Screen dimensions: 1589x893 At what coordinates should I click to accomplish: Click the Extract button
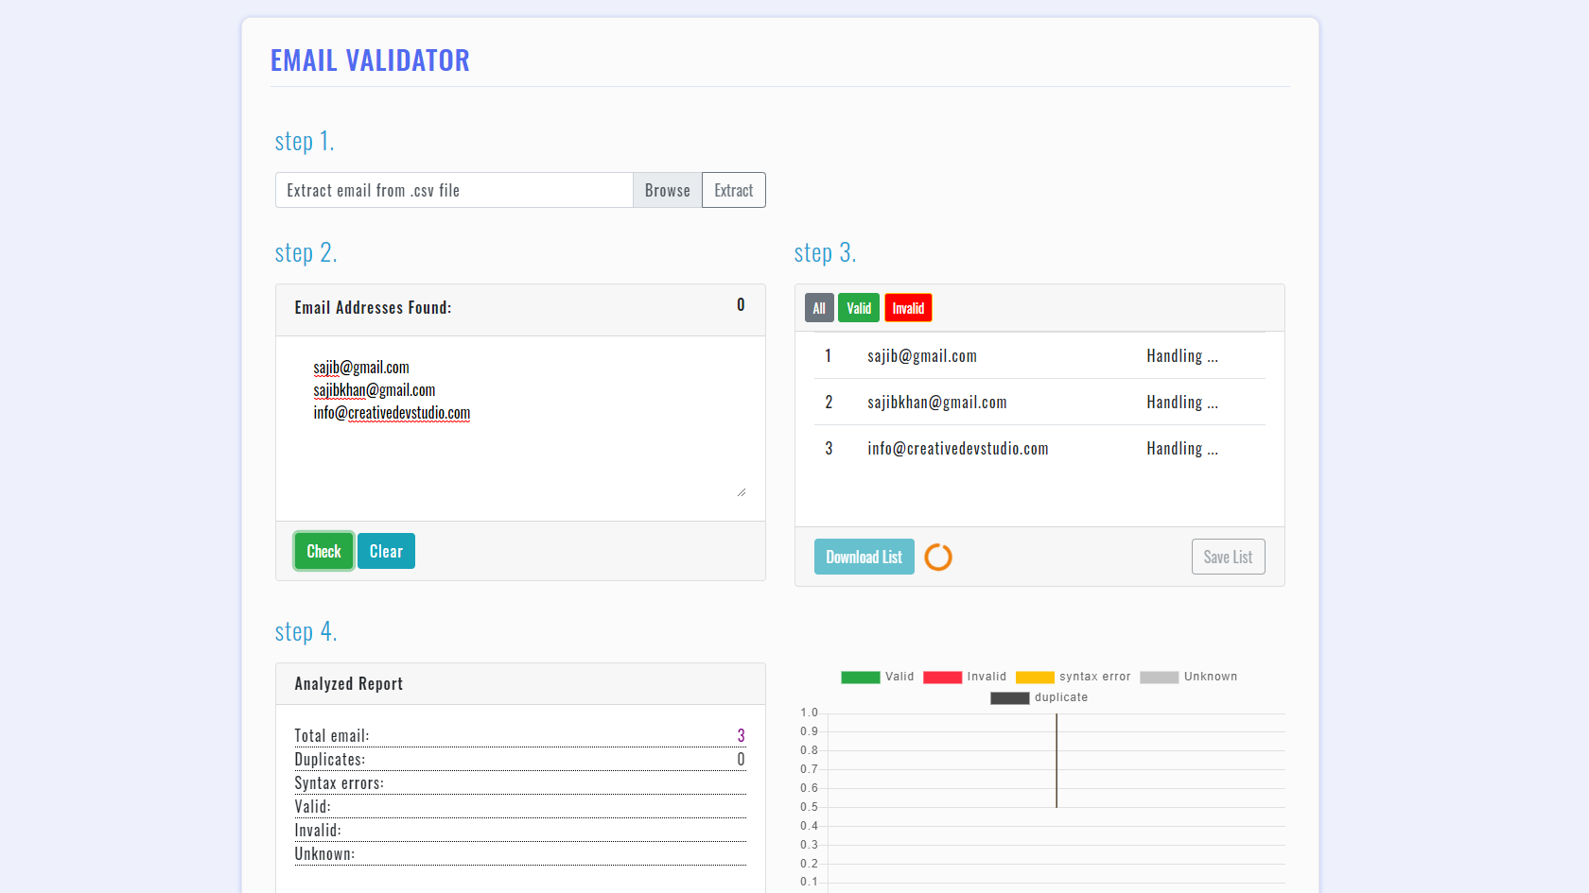(734, 190)
